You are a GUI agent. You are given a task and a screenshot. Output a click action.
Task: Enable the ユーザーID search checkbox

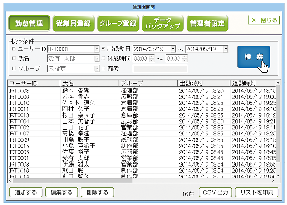point(14,49)
